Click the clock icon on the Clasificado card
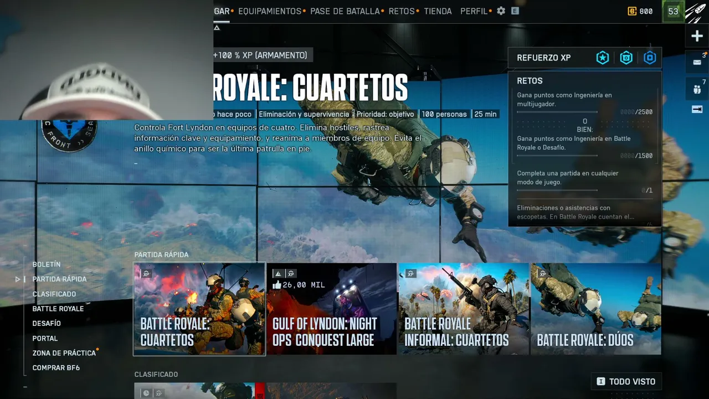This screenshot has height=399, width=709. tap(146, 393)
